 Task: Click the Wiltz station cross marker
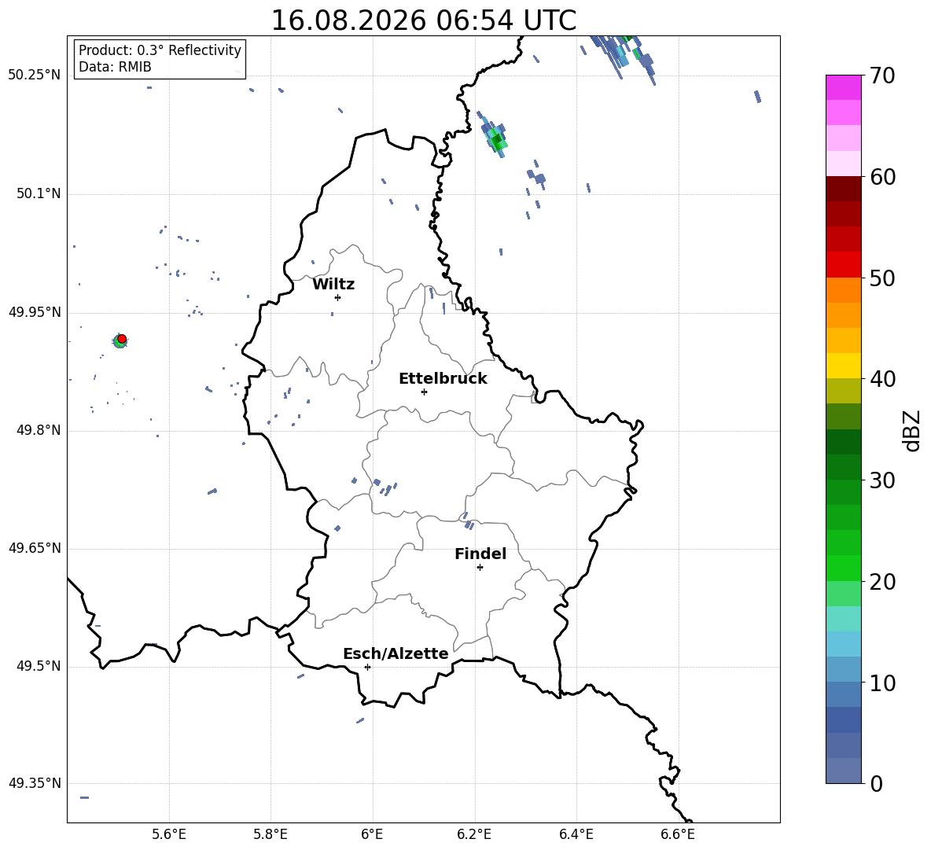click(338, 297)
